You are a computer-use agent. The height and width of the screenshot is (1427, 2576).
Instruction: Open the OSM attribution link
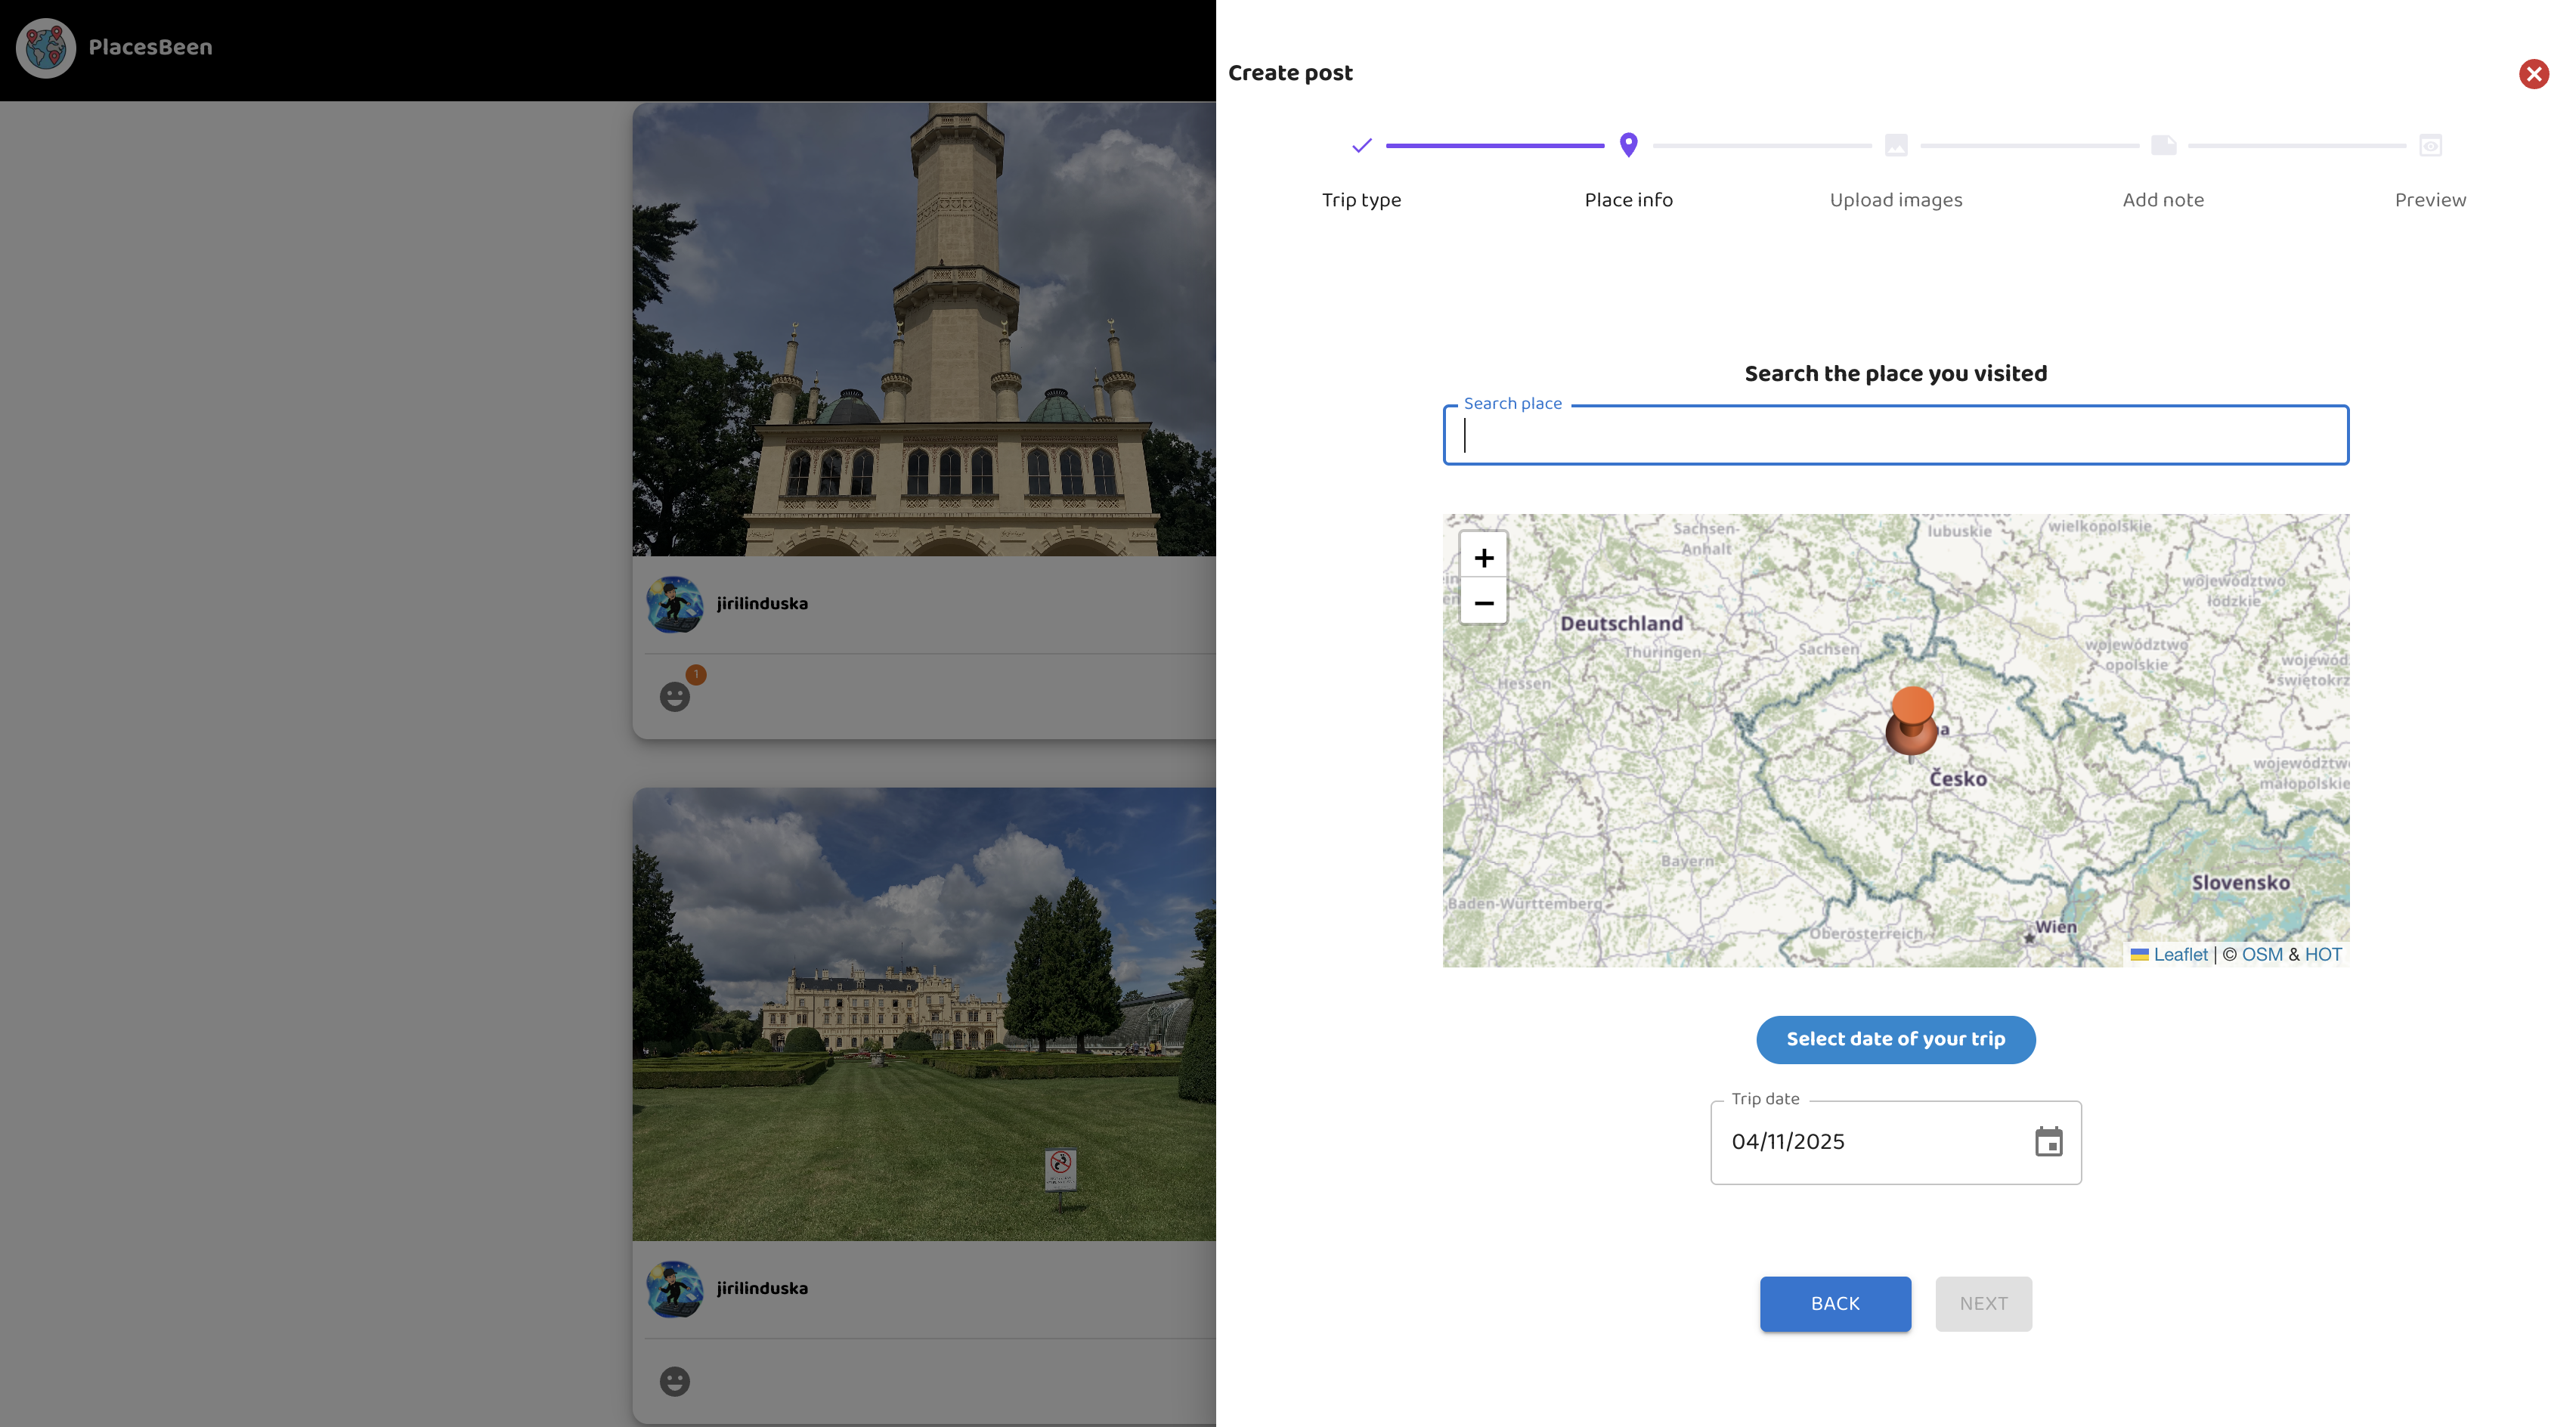2261,955
